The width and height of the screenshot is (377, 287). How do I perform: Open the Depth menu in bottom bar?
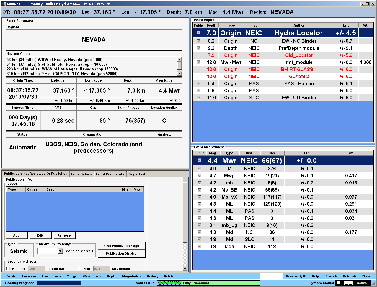click(x=112, y=276)
